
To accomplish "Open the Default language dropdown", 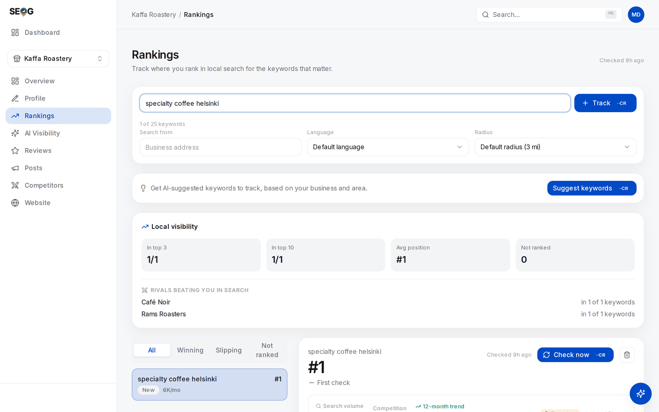I will click(388, 147).
